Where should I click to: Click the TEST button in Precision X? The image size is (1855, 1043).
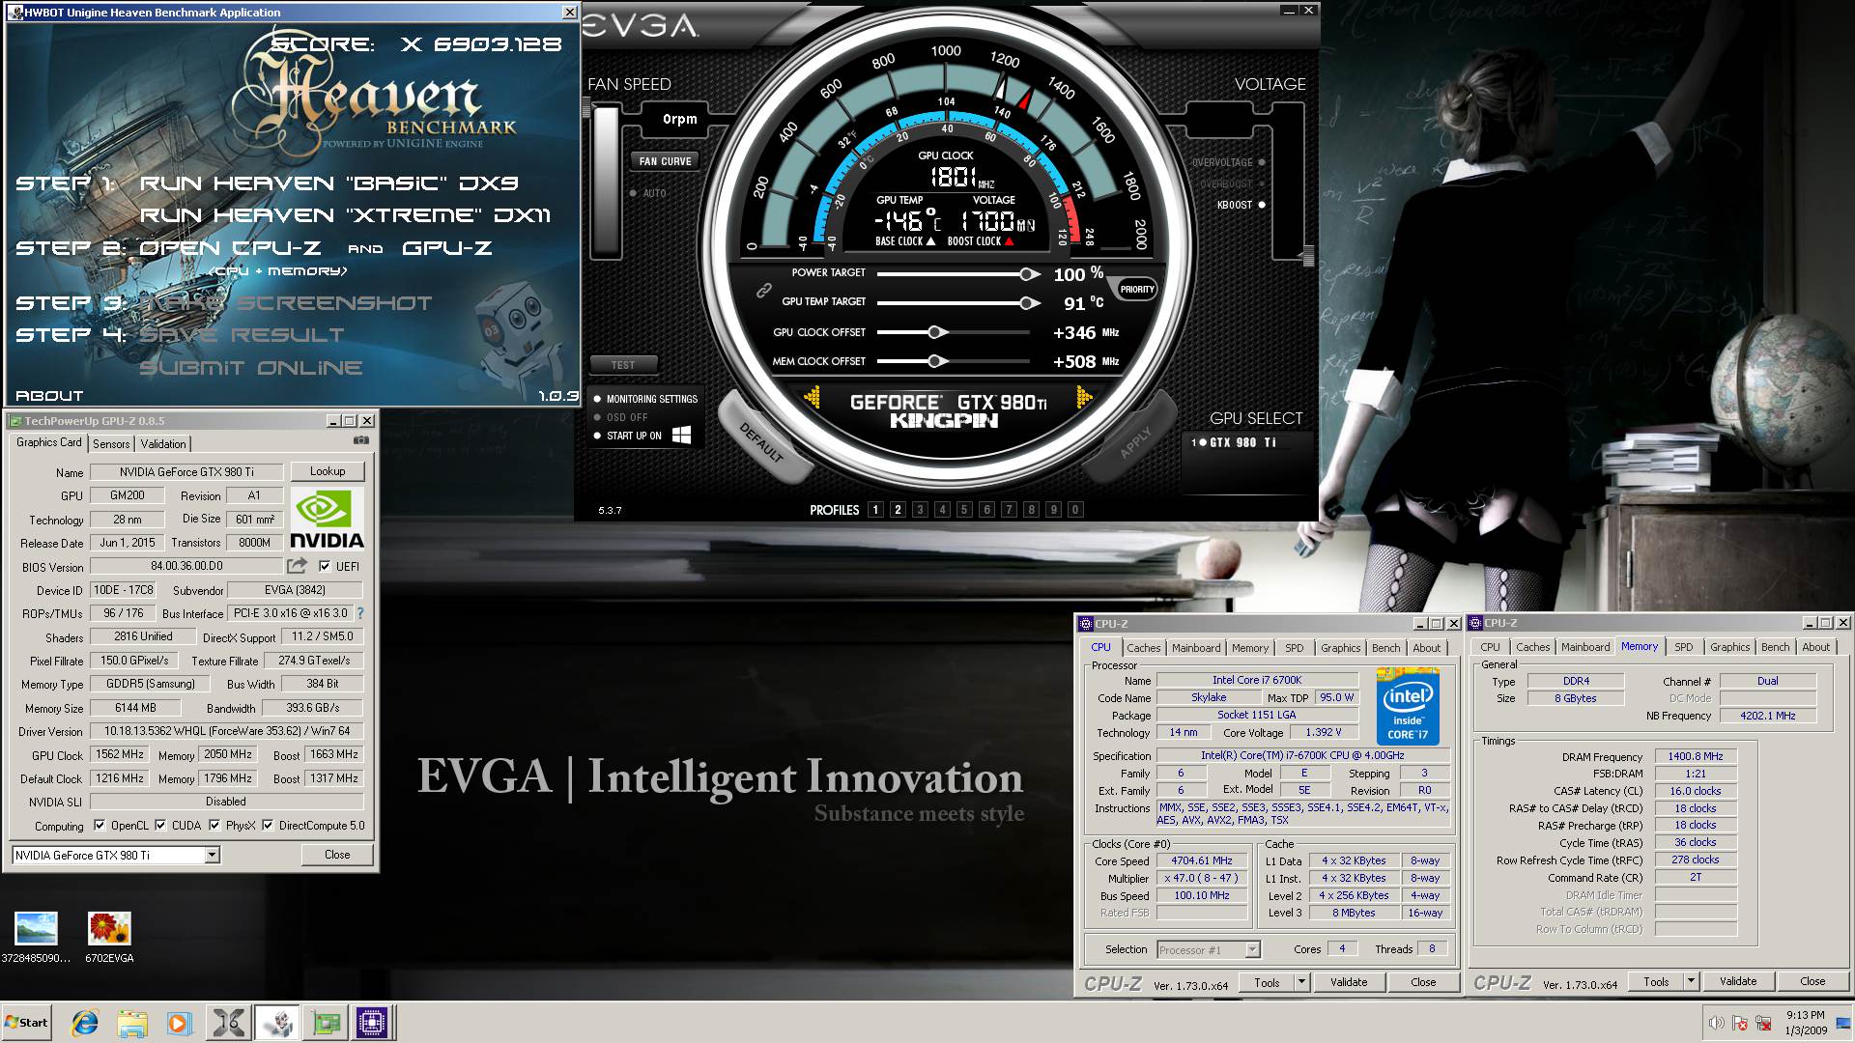pos(623,365)
